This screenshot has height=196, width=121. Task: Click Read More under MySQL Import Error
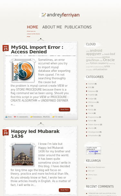[x=65, y=110]
